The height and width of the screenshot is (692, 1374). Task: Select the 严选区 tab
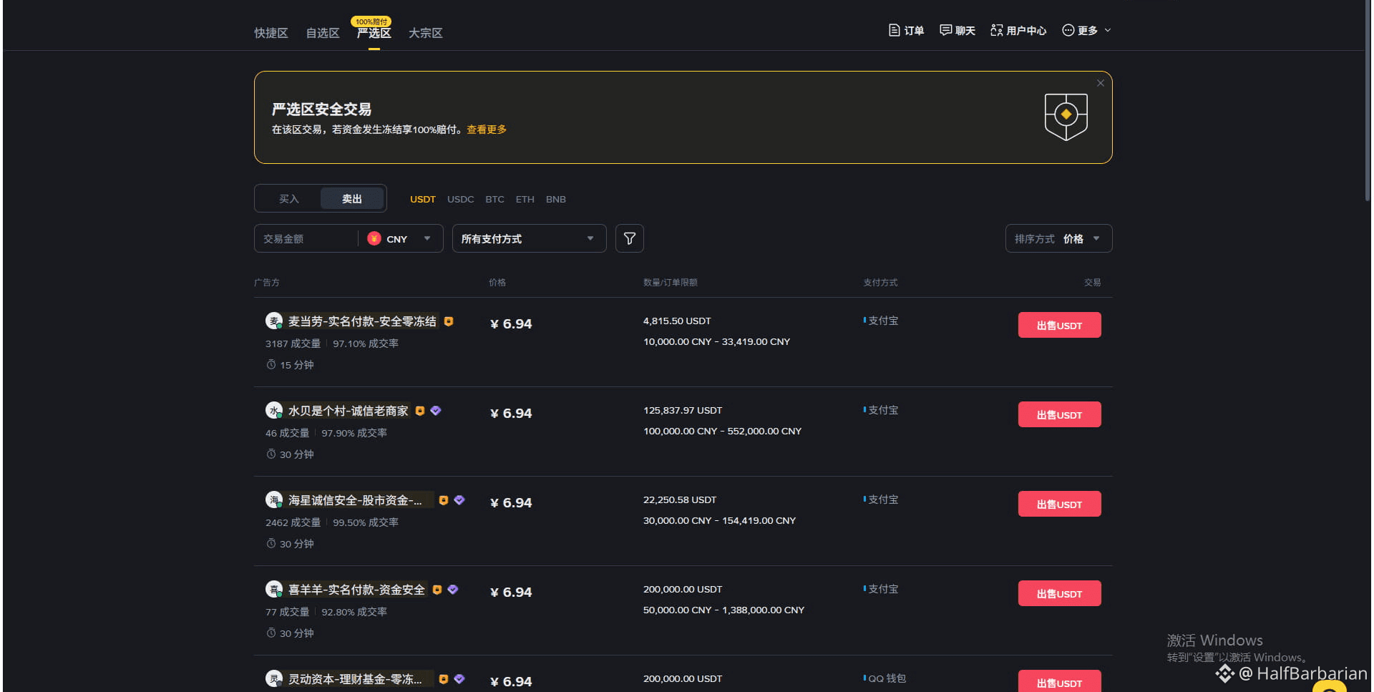coord(374,33)
